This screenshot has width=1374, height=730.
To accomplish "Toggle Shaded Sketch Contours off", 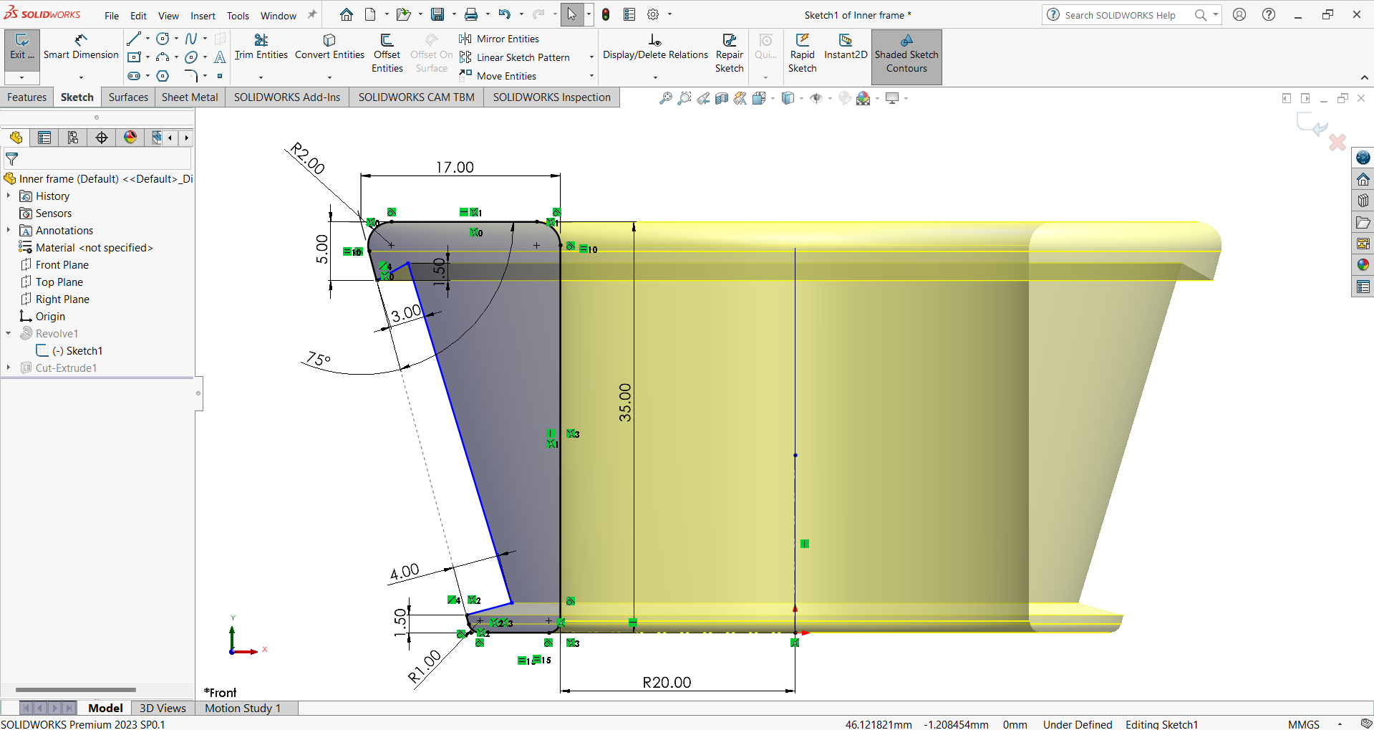I will pyautogui.click(x=906, y=57).
